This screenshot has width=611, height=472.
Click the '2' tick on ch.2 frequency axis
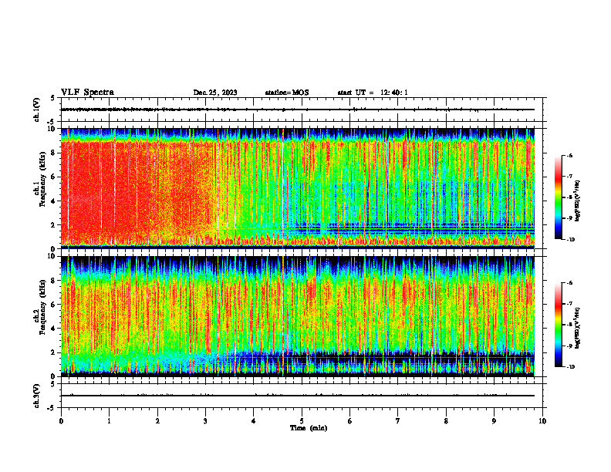(x=54, y=352)
